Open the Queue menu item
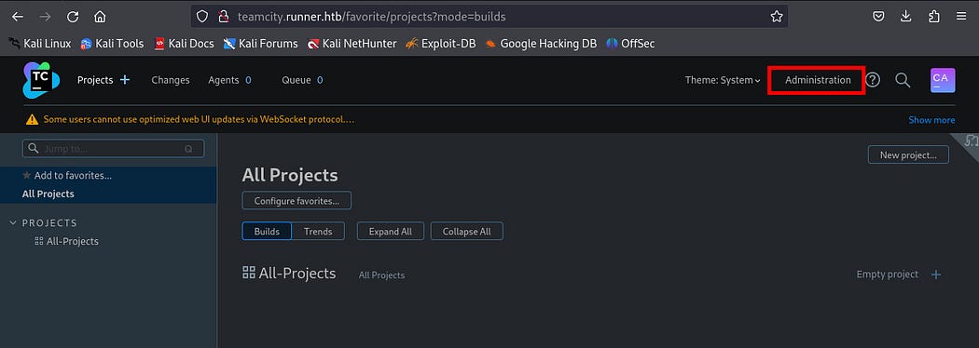The image size is (979, 348). pyautogui.click(x=296, y=80)
